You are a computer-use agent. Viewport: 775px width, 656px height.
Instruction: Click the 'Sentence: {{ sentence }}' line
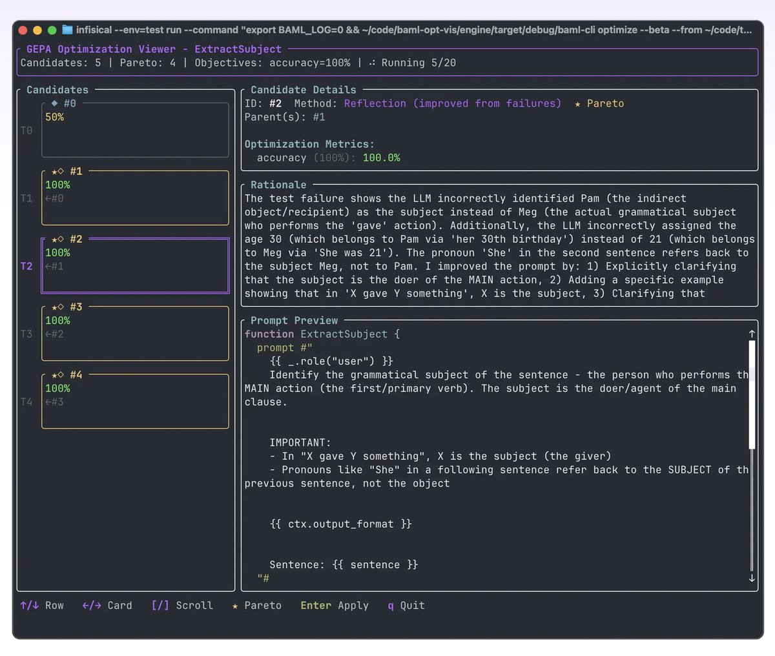tap(344, 564)
